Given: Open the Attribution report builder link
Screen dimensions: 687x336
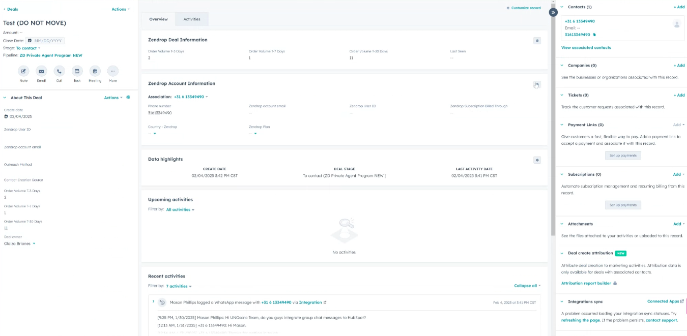Looking at the screenshot, I should tap(587, 283).
